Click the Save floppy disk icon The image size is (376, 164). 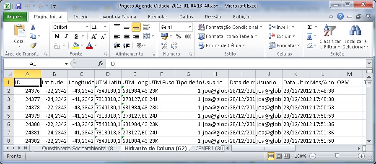coord(18,6)
